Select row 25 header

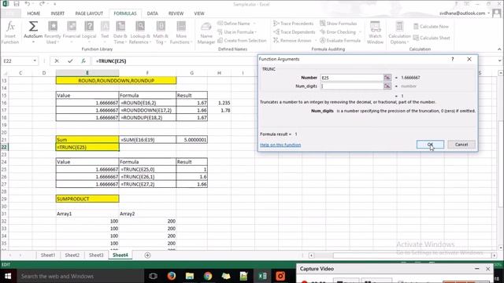(x=4, y=169)
